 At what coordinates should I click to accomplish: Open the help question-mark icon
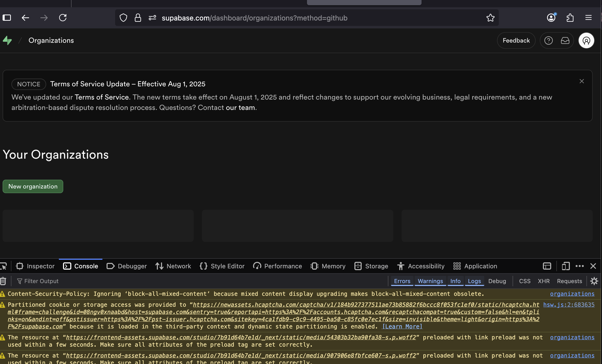tap(548, 40)
